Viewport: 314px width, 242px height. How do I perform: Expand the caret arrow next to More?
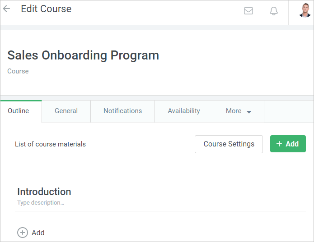coord(249,112)
